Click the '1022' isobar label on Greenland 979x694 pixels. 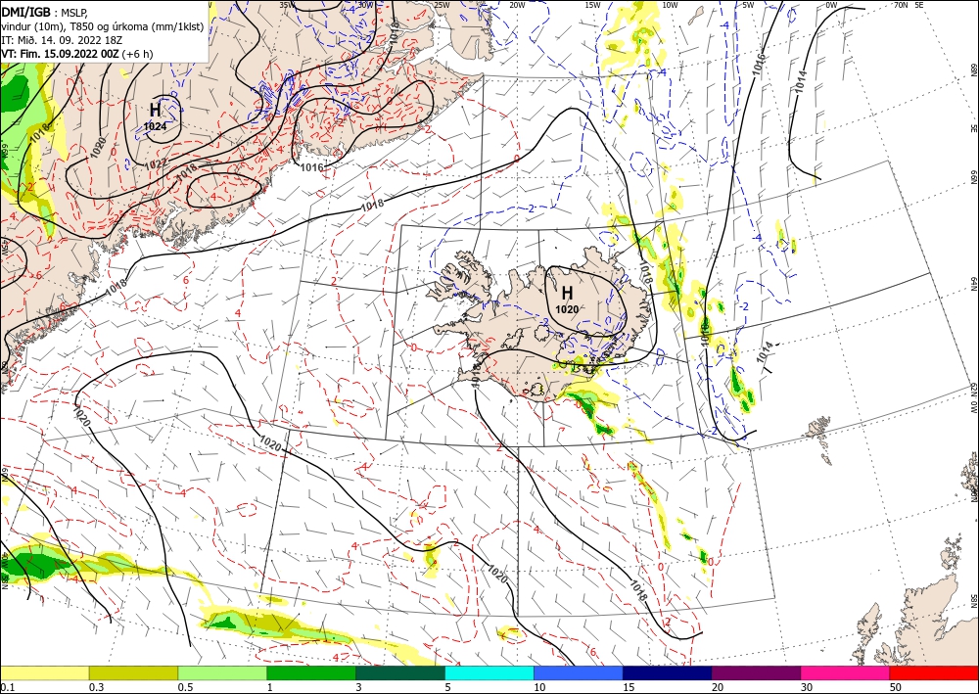(156, 164)
